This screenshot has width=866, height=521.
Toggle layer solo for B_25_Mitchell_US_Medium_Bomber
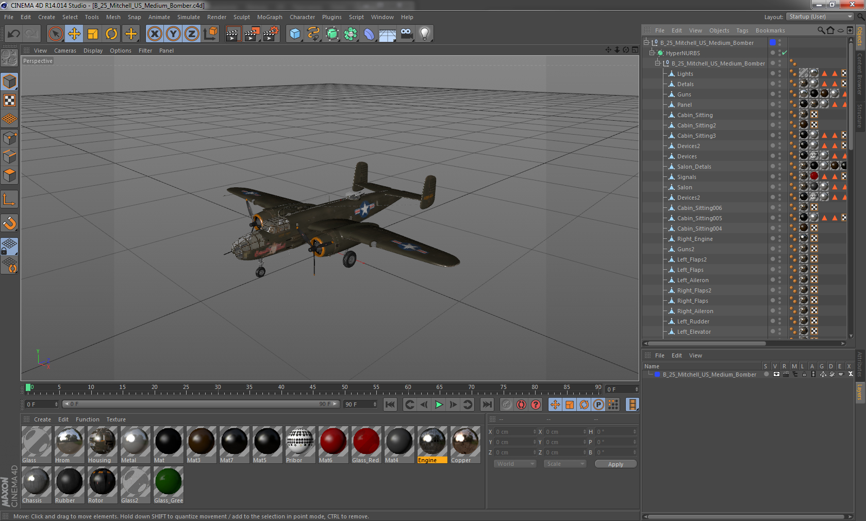[x=767, y=375]
